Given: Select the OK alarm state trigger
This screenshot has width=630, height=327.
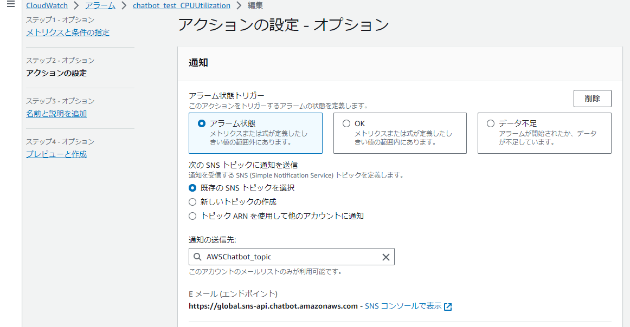Looking at the screenshot, I should click(346, 123).
